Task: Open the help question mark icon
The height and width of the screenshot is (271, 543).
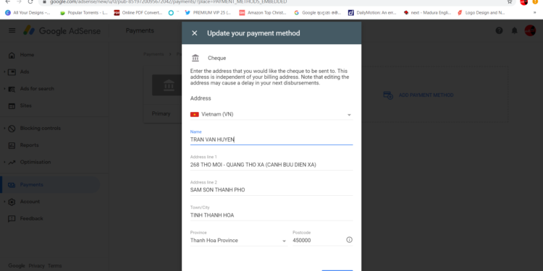Action: [x=499, y=30]
